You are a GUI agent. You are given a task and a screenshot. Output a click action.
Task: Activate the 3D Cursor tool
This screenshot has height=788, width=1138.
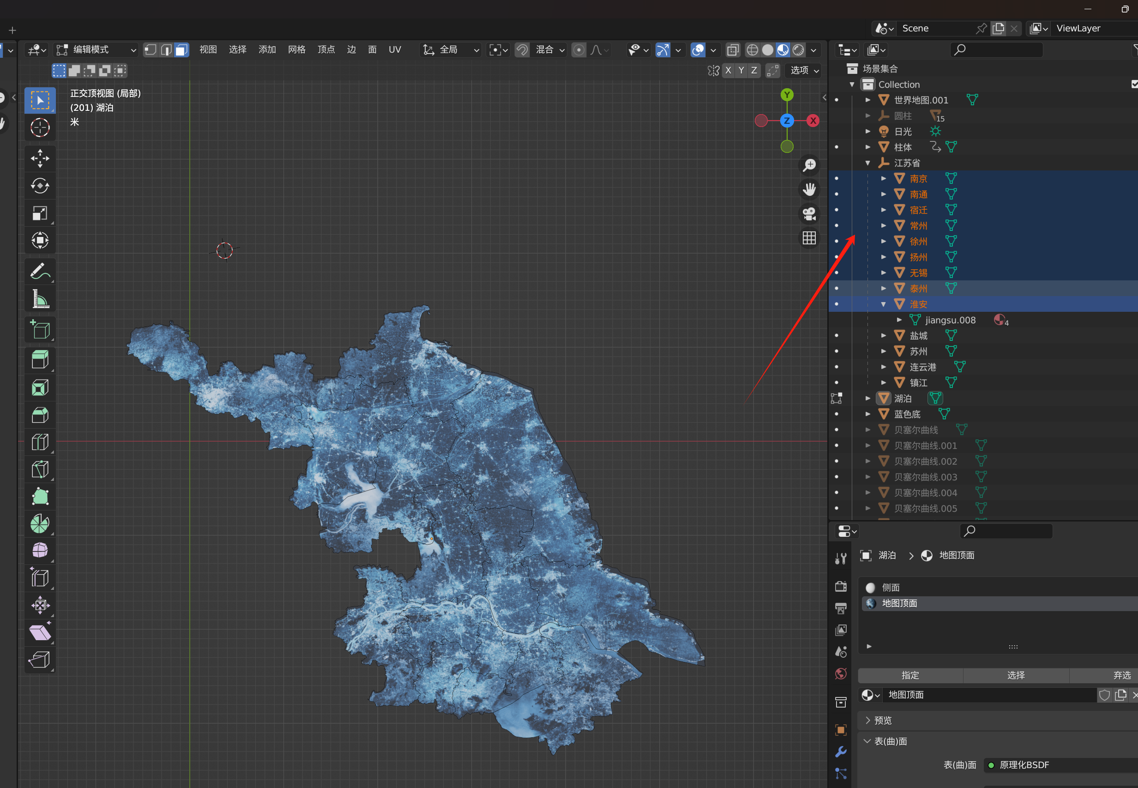40,127
